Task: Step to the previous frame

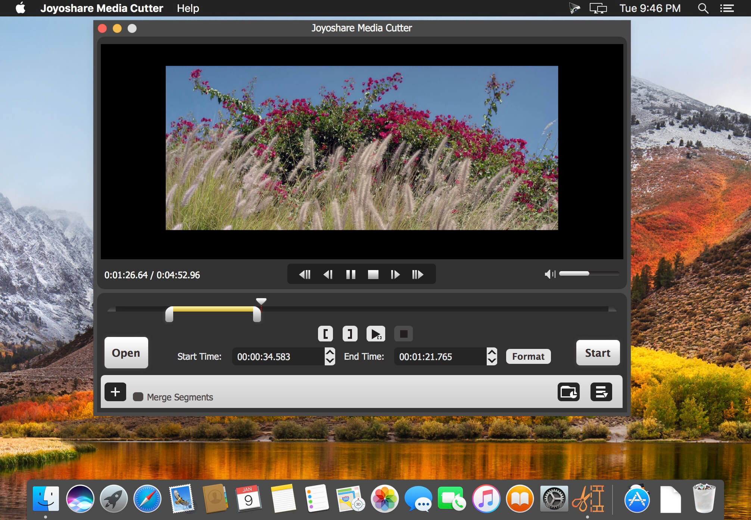Action: tap(328, 275)
